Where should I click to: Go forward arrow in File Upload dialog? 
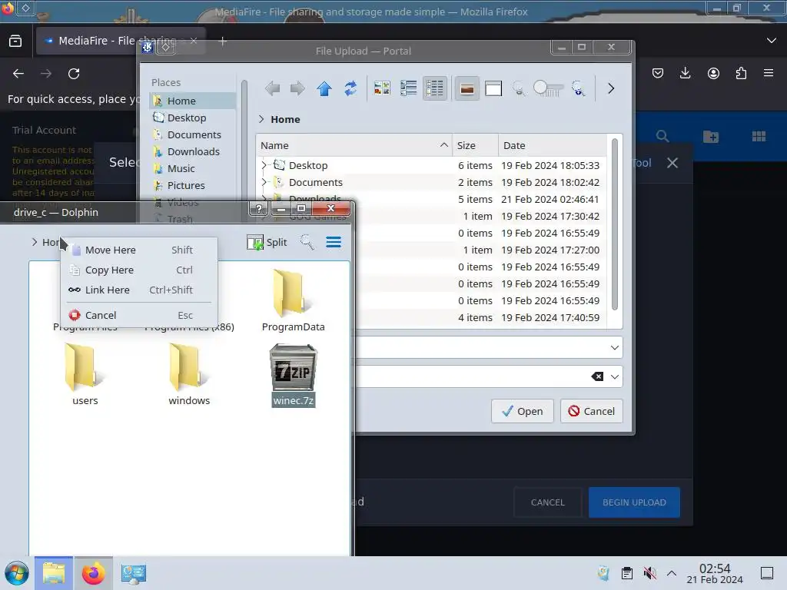tap(297, 89)
